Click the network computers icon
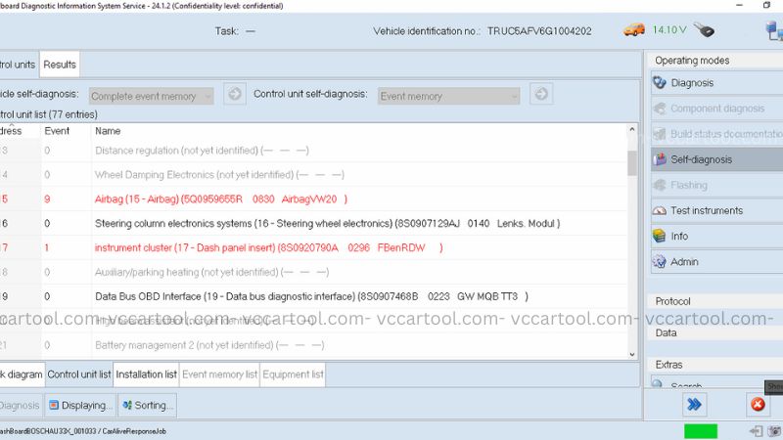Screen dimensions: 783x440 (x=774, y=30)
